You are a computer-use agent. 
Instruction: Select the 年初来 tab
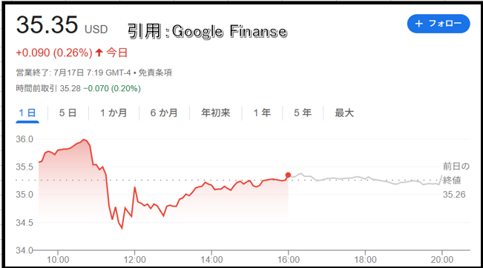click(216, 113)
